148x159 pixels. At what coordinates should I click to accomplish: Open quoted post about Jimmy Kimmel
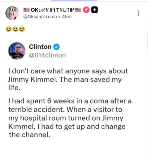[x=70, y=90]
